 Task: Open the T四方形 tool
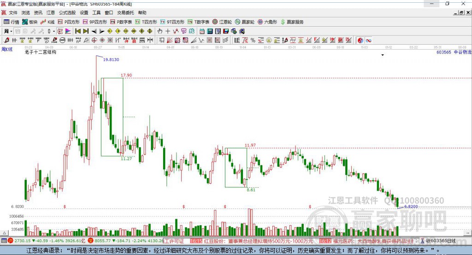point(146,22)
